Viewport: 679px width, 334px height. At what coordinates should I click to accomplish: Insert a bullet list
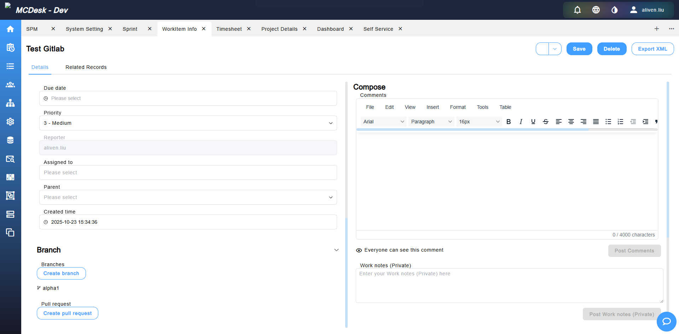click(608, 122)
